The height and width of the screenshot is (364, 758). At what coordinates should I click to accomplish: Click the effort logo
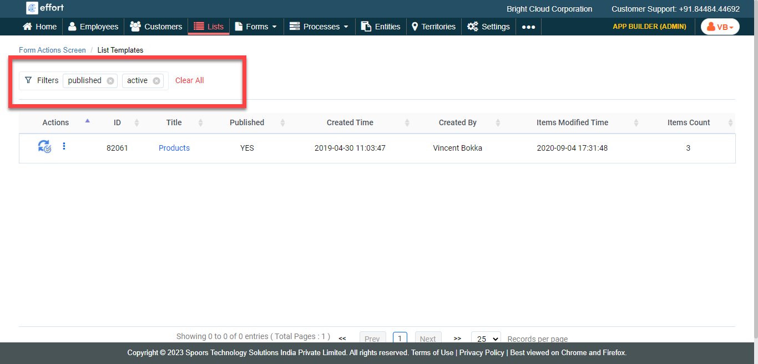[45, 8]
